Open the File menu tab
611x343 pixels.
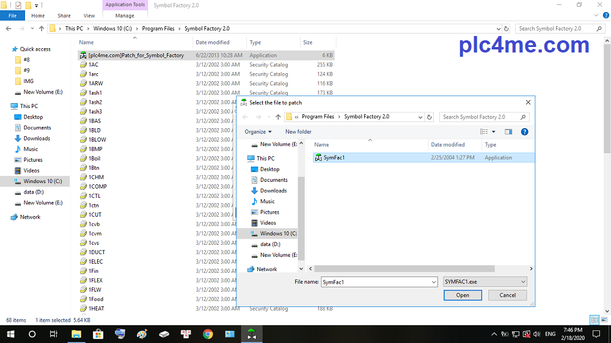pyautogui.click(x=12, y=16)
